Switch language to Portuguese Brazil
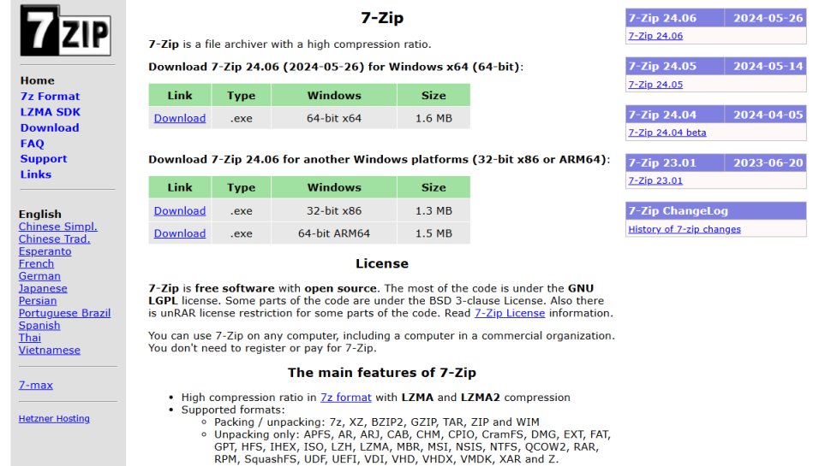 [x=64, y=313]
